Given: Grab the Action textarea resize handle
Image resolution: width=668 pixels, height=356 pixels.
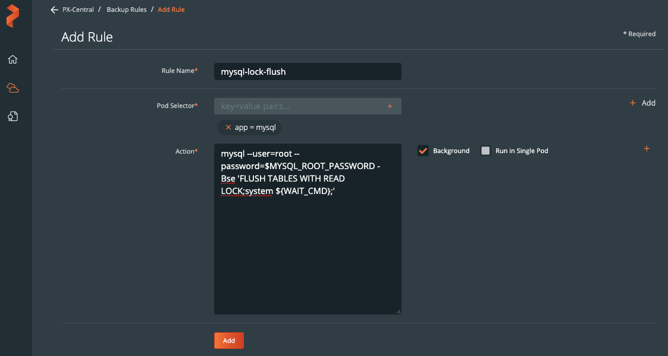Looking at the screenshot, I should 398,311.
